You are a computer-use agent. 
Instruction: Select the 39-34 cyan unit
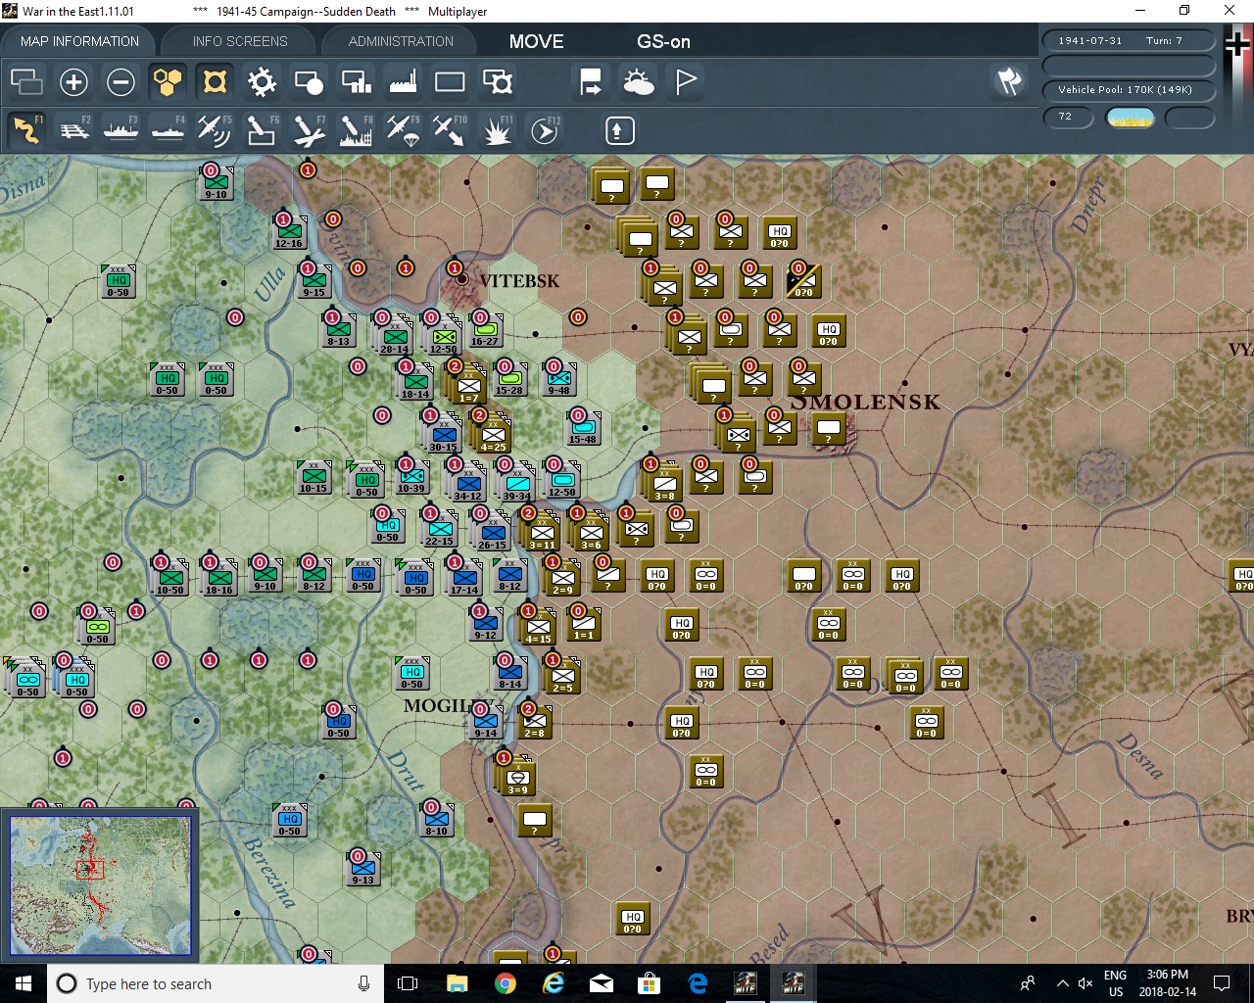(516, 482)
